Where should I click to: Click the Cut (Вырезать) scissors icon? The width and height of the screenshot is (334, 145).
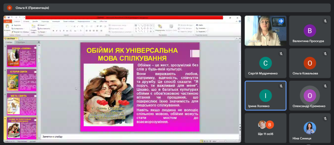coord(13,25)
